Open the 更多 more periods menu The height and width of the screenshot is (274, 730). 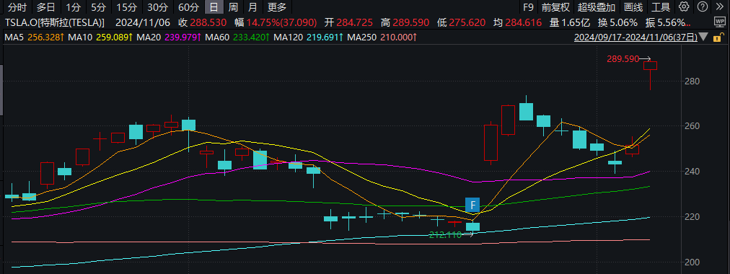(x=278, y=7)
